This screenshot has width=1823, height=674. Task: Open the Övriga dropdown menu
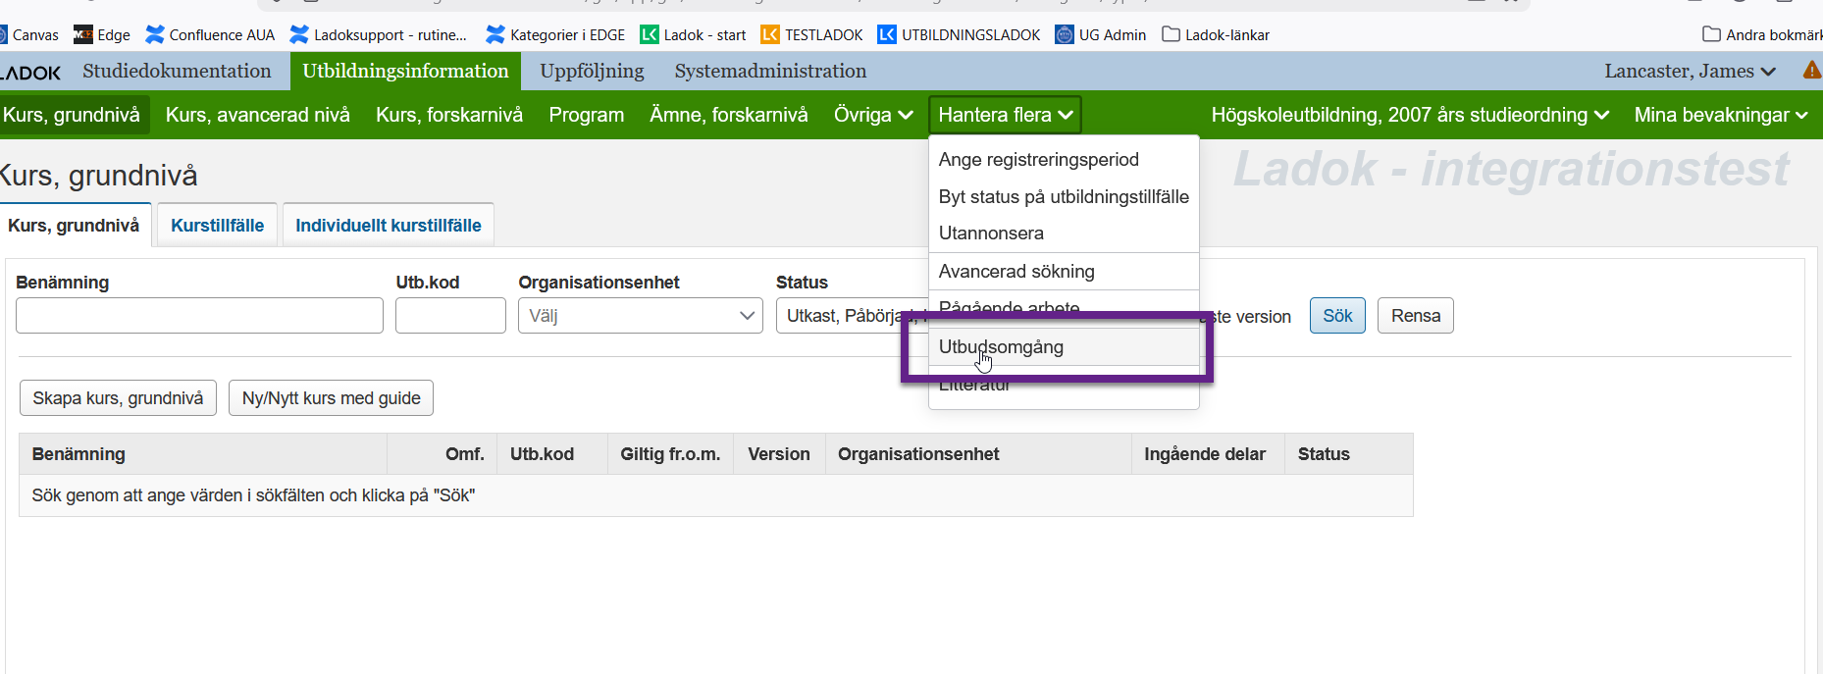point(873,115)
